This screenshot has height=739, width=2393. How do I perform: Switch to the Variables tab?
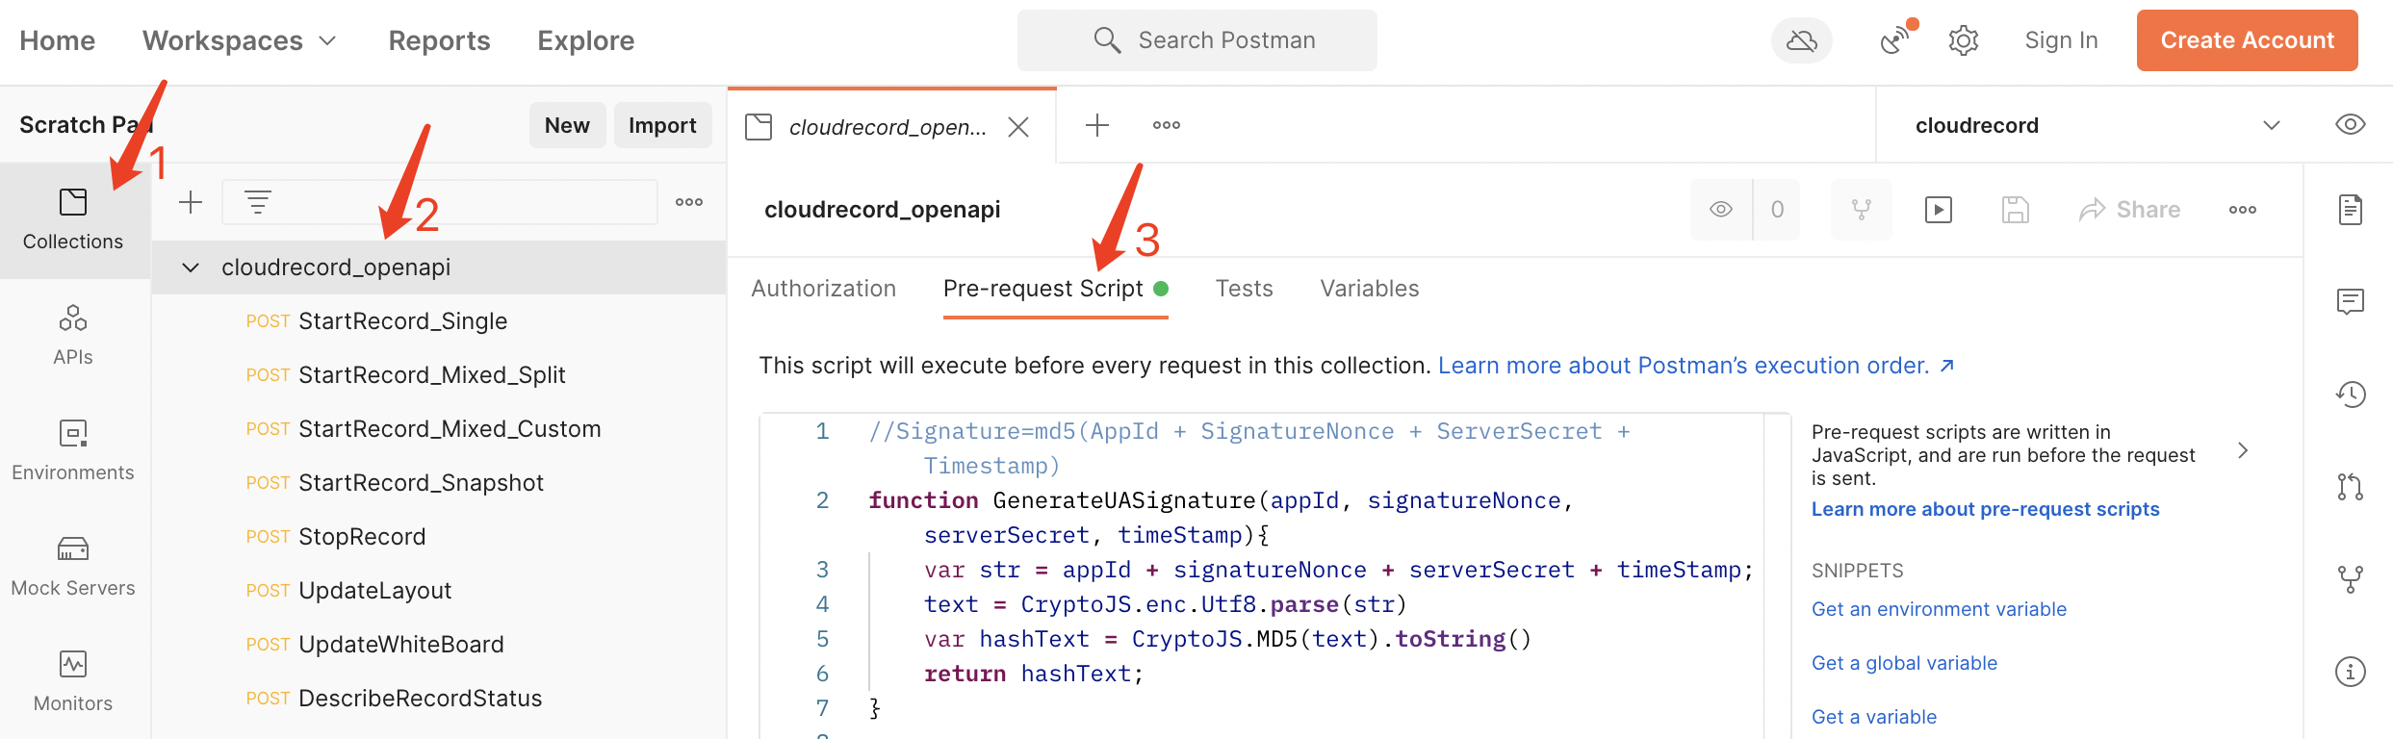pyautogui.click(x=1369, y=289)
